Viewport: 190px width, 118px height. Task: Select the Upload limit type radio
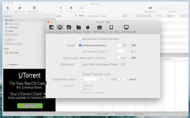[x=81, y=89]
